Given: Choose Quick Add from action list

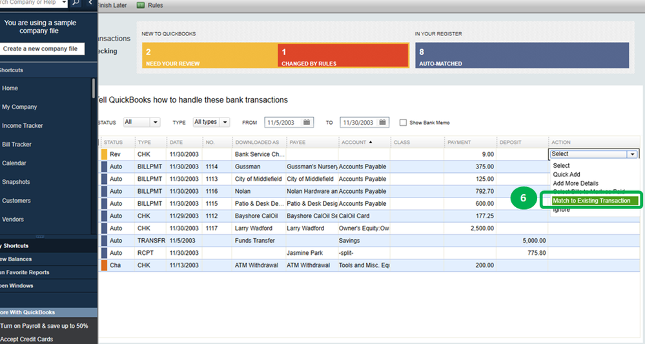Looking at the screenshot, I should [x=566, y=174].
